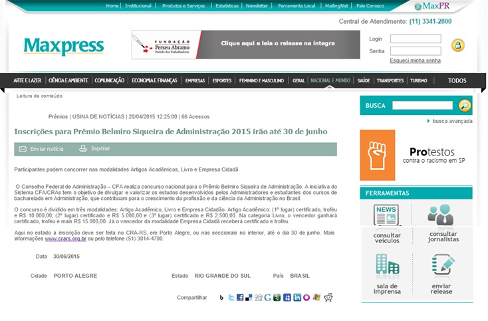Share on LinkedIn
This screenshot has width=488, height=321.
coord(297,298)
